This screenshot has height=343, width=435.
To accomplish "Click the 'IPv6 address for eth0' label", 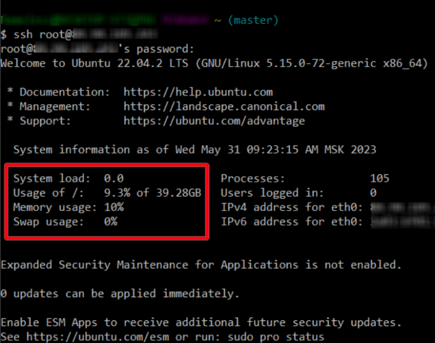I will [x=291, y=221].
